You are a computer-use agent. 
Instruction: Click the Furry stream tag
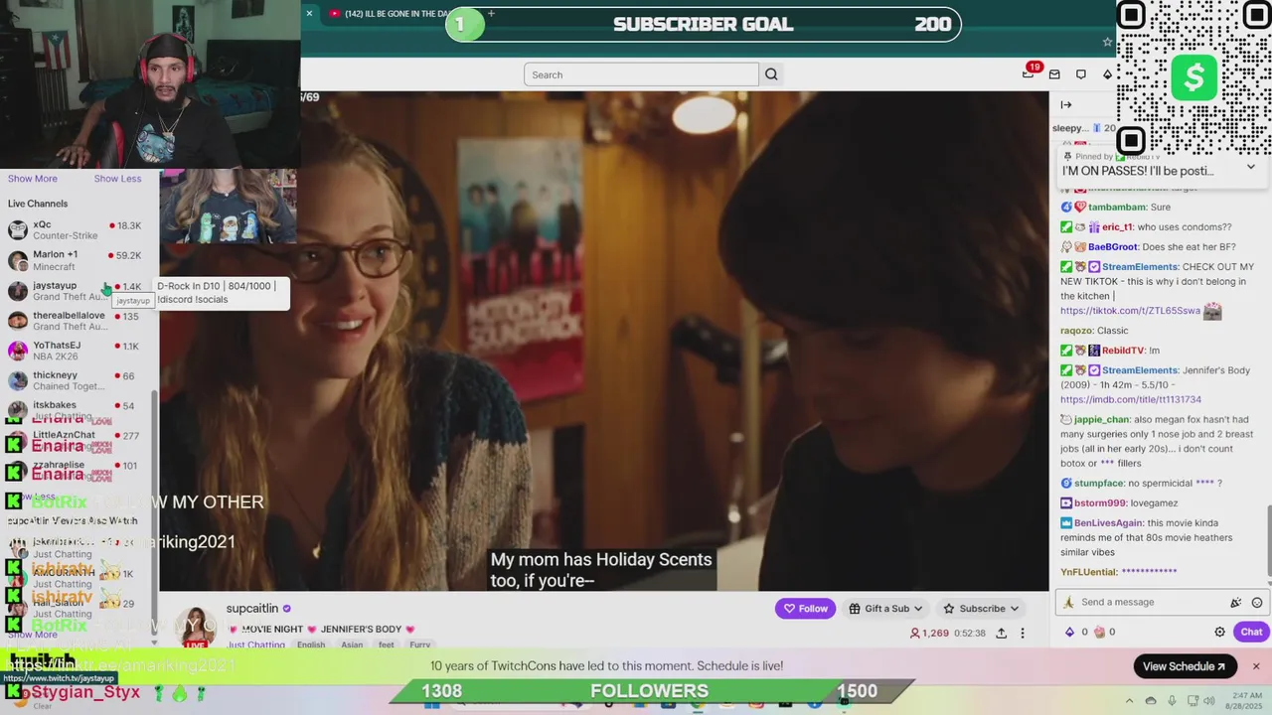[420, 644]
